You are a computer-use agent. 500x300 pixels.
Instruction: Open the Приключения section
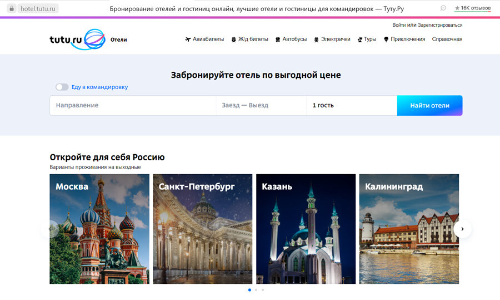(x=408, y=39)
